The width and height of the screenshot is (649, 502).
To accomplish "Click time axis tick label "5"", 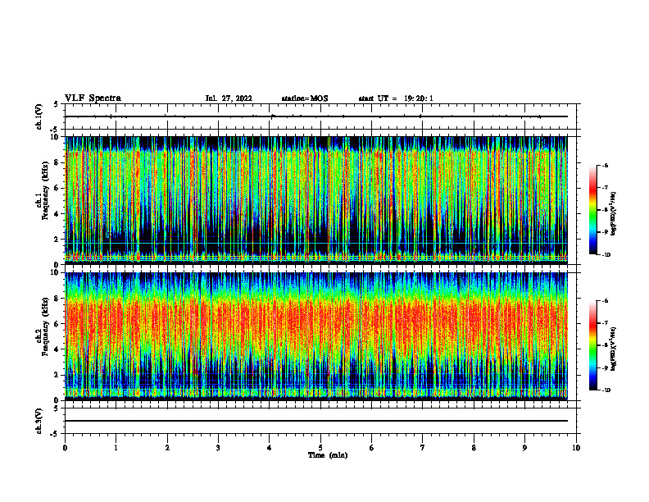I will coord(320,448).
